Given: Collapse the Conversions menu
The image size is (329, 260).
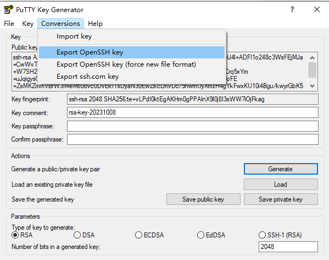Looking at the screenshot, I should [60, 24].
